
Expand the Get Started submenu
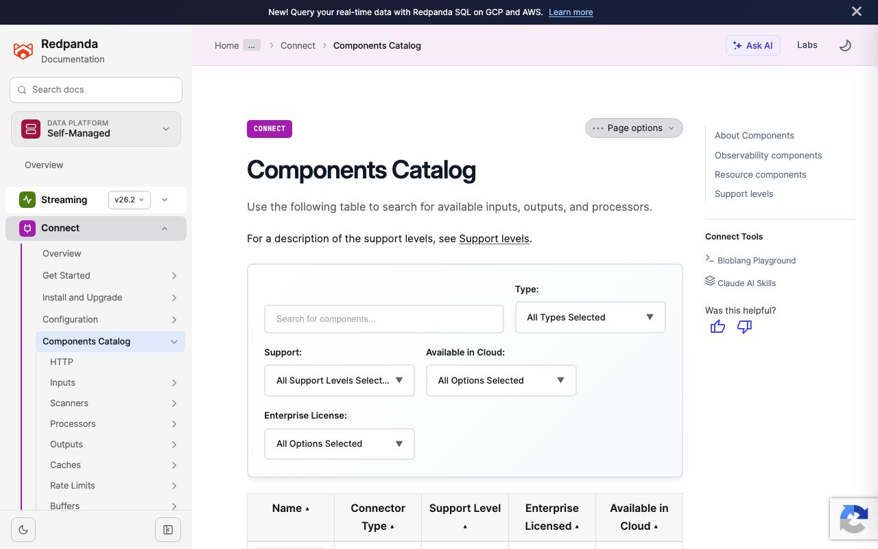click(x=174, y=276)
